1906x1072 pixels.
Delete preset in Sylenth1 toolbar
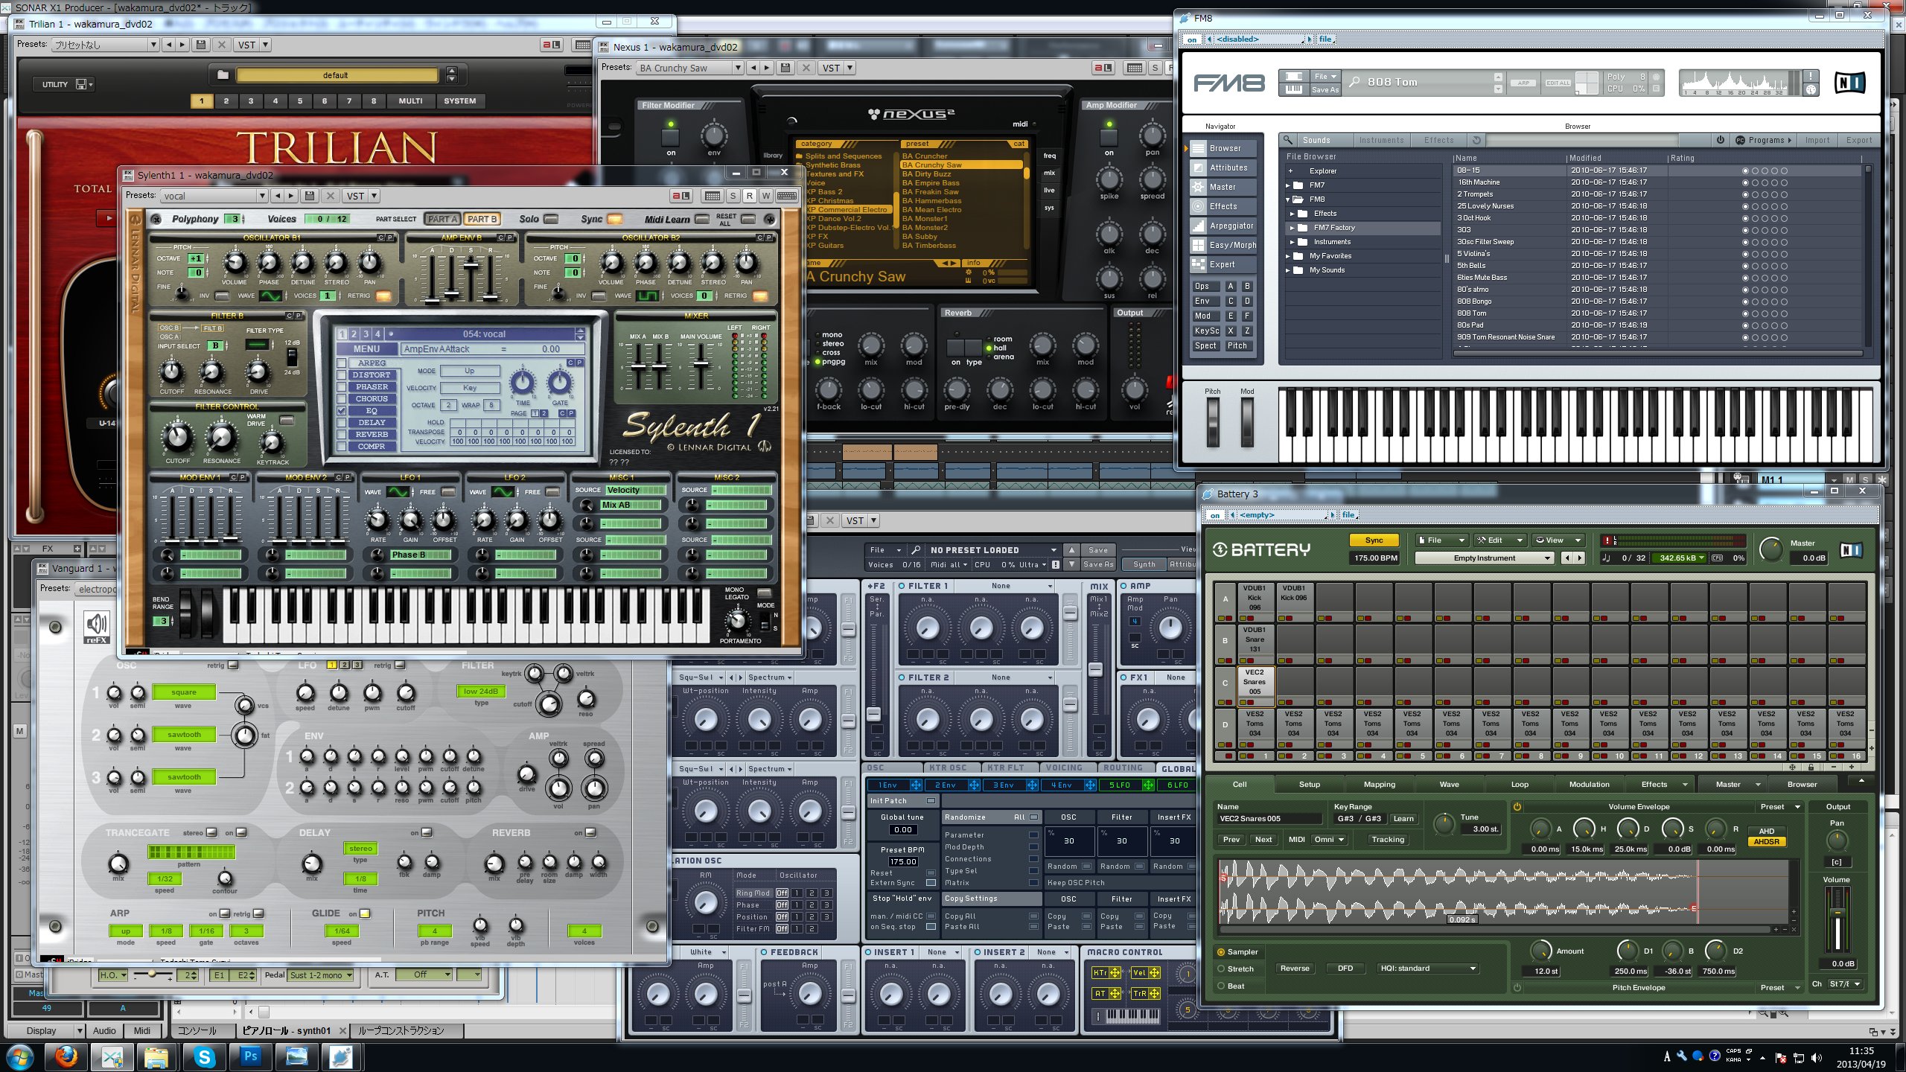[329, 196]
